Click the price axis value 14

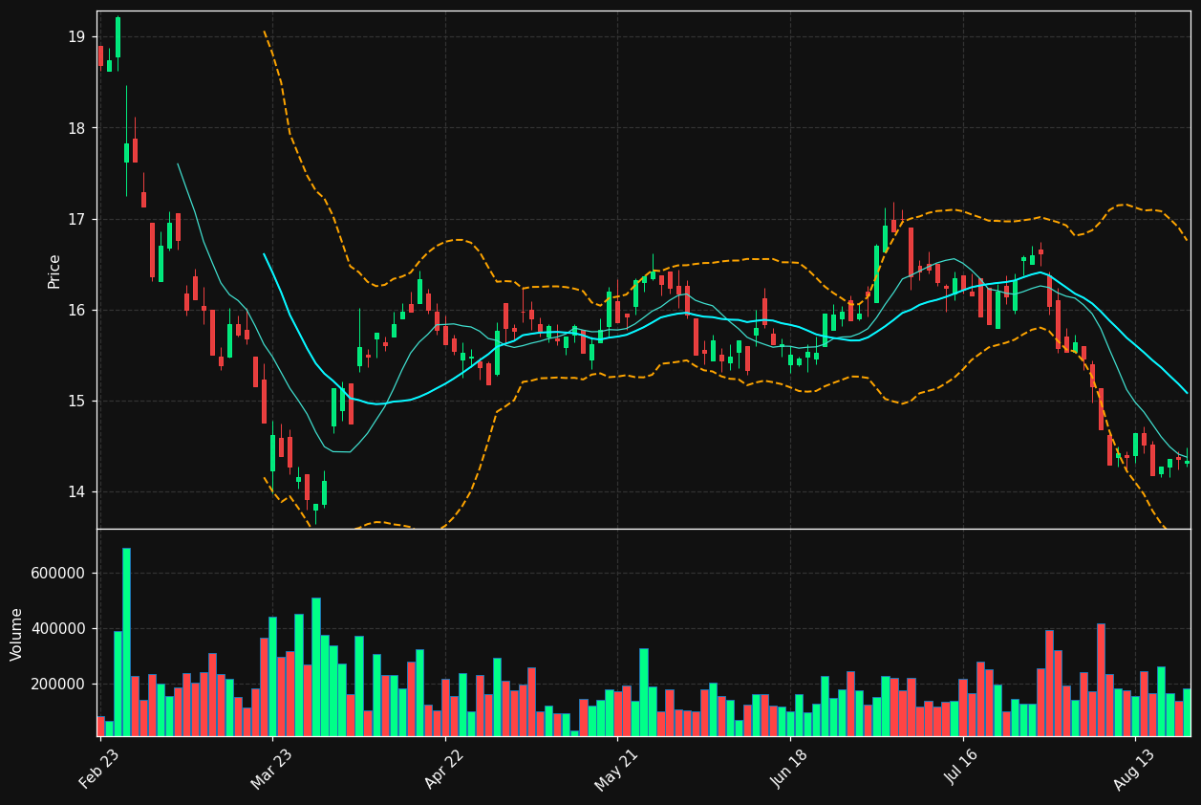click(76, 491)
